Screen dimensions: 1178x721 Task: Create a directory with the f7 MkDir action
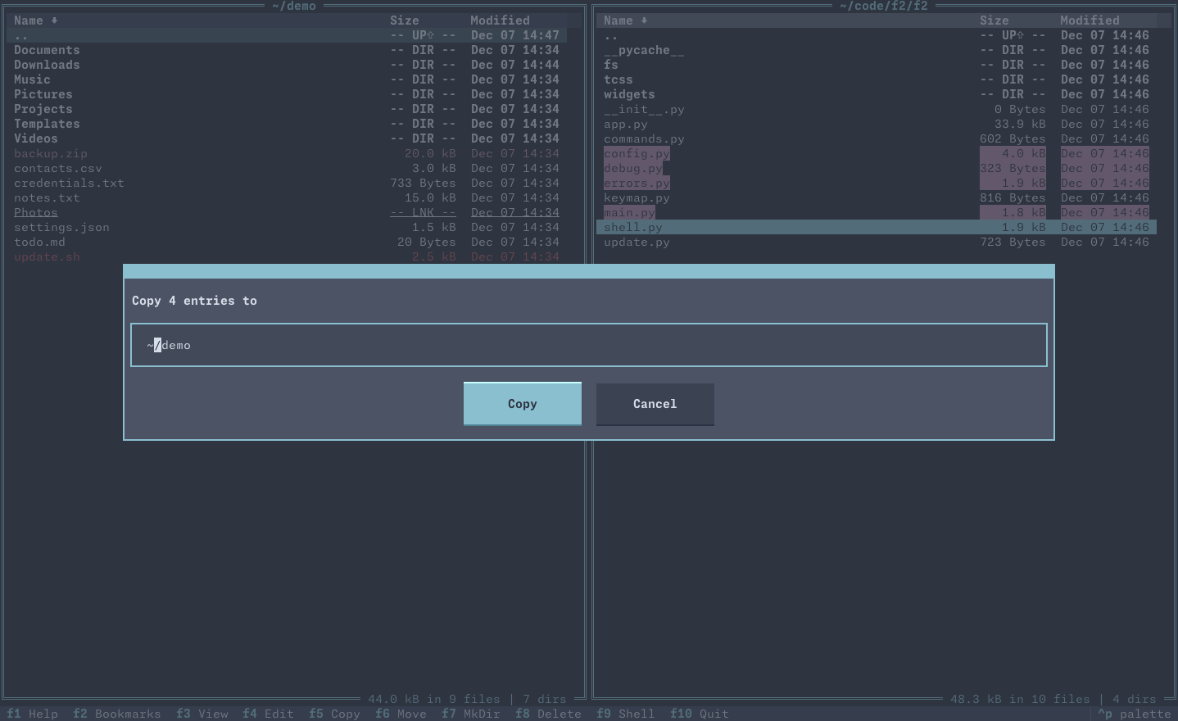[x=471, y=714]
